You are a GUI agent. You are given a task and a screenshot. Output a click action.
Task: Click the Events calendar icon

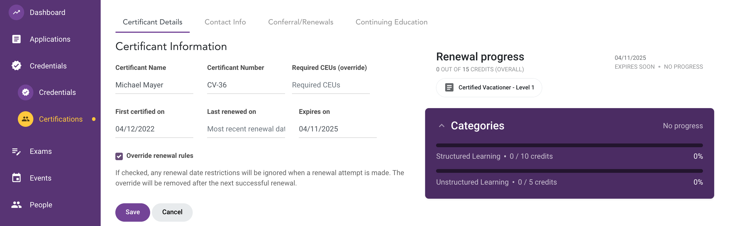coord(16,178)
